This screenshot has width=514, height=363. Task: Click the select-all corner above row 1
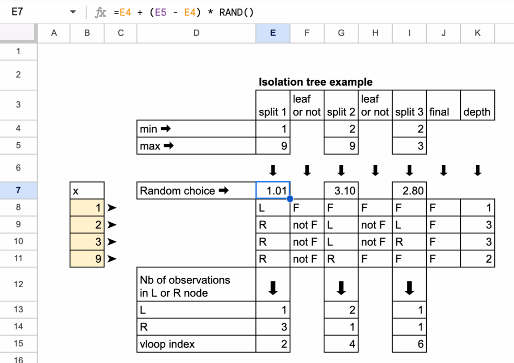(19, 33)
